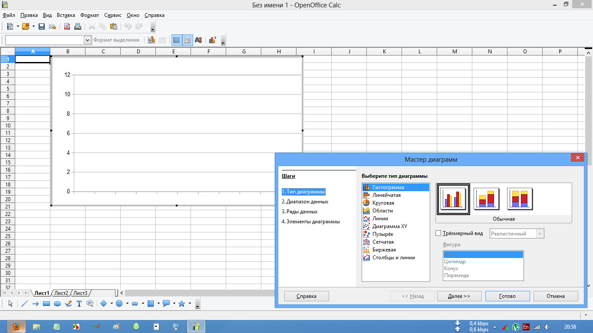
Task: Click the Export as PDF icon
Action: click(66, 26)
